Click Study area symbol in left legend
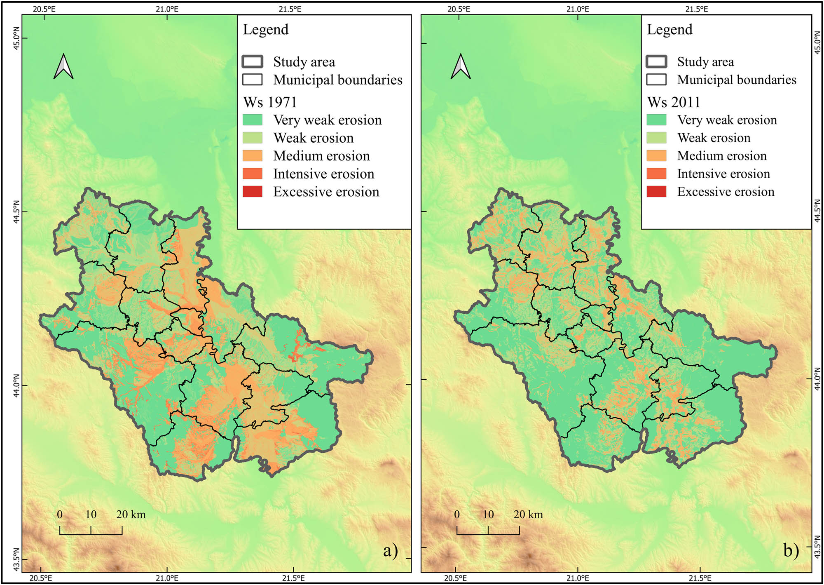 coord(252,62)
